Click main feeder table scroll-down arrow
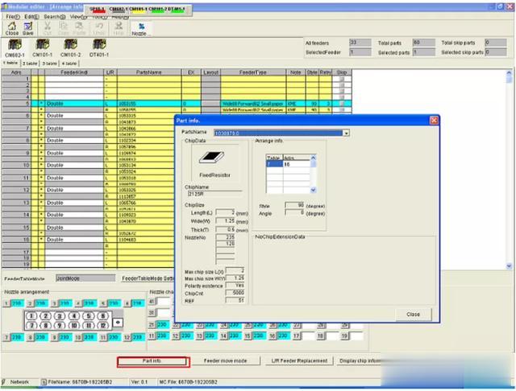 pos(509,266)
